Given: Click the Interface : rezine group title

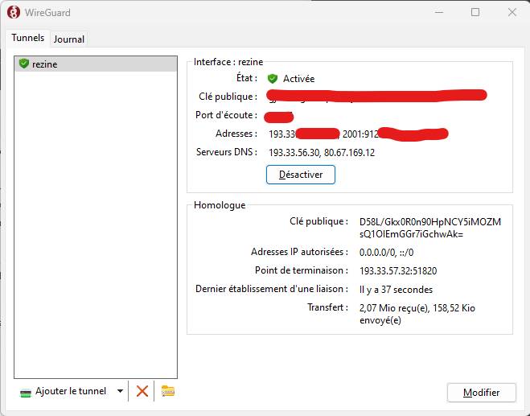Looking at the screenshot, I should 228,62.
